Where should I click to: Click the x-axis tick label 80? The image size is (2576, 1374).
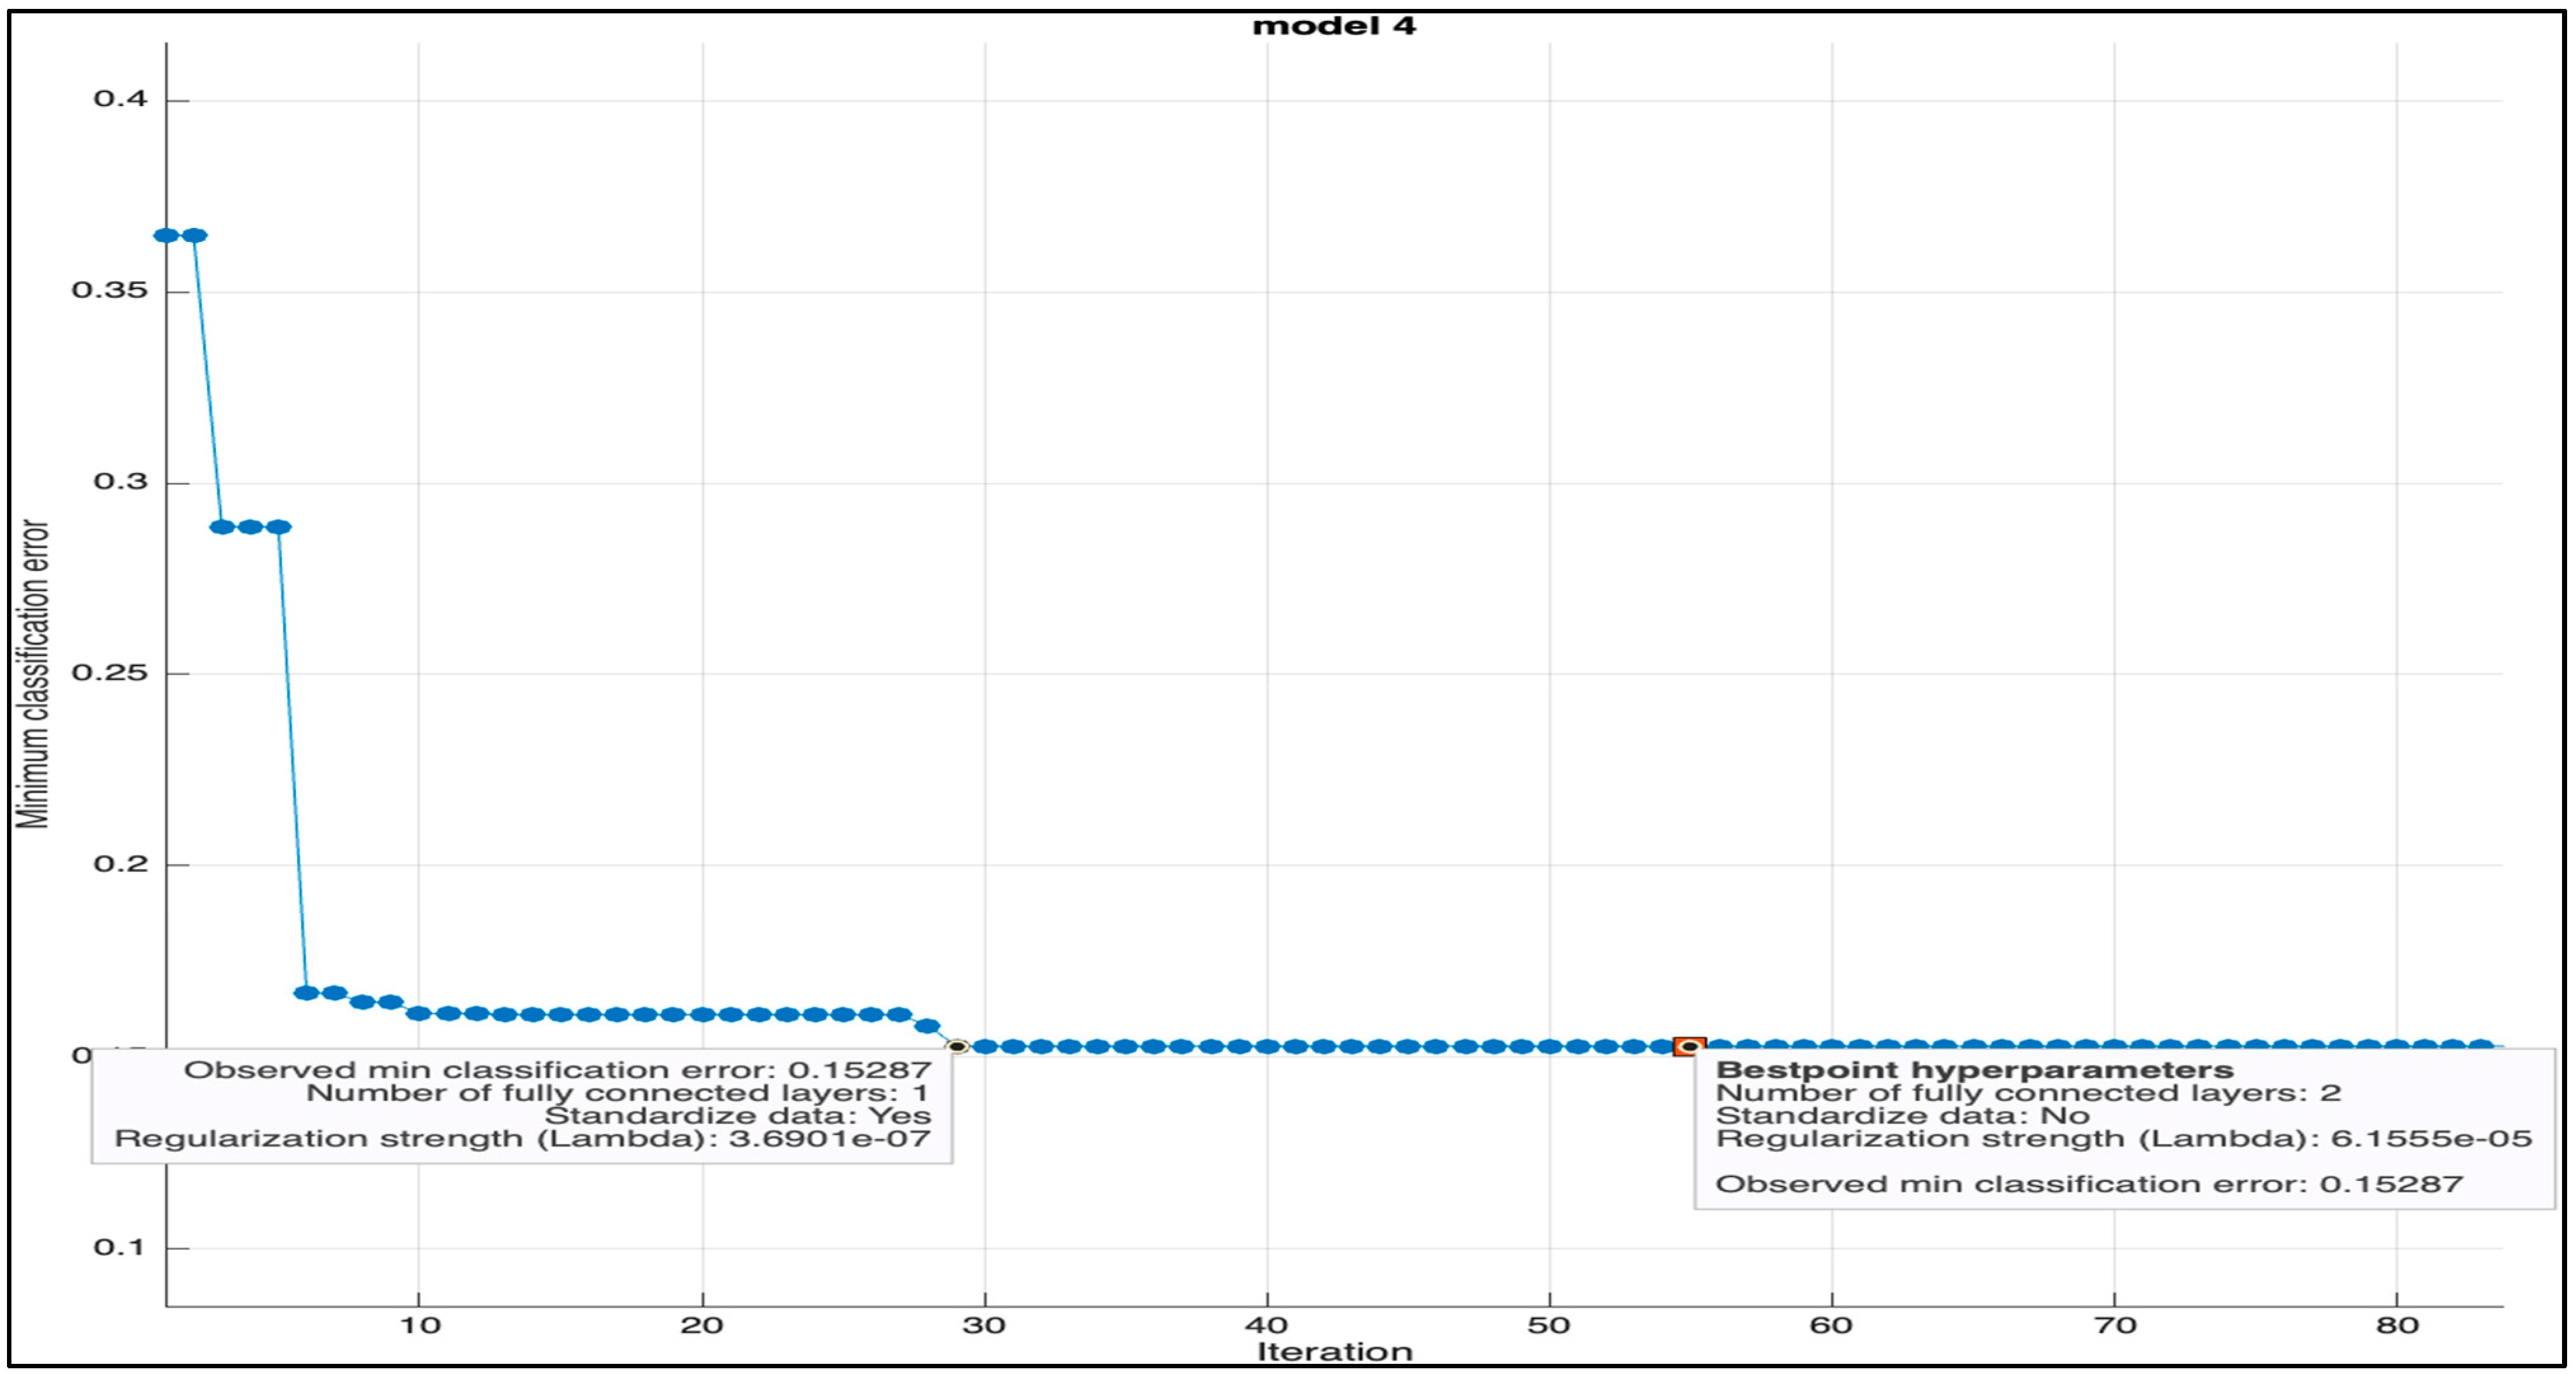[2397, 1325]
